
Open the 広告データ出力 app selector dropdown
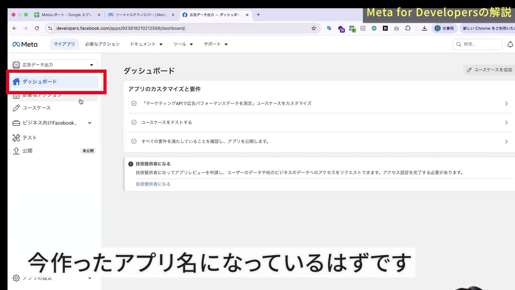coord(54,65)
